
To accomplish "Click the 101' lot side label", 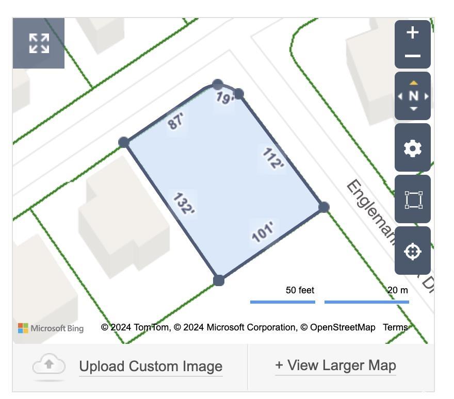I will pos(263,231).
